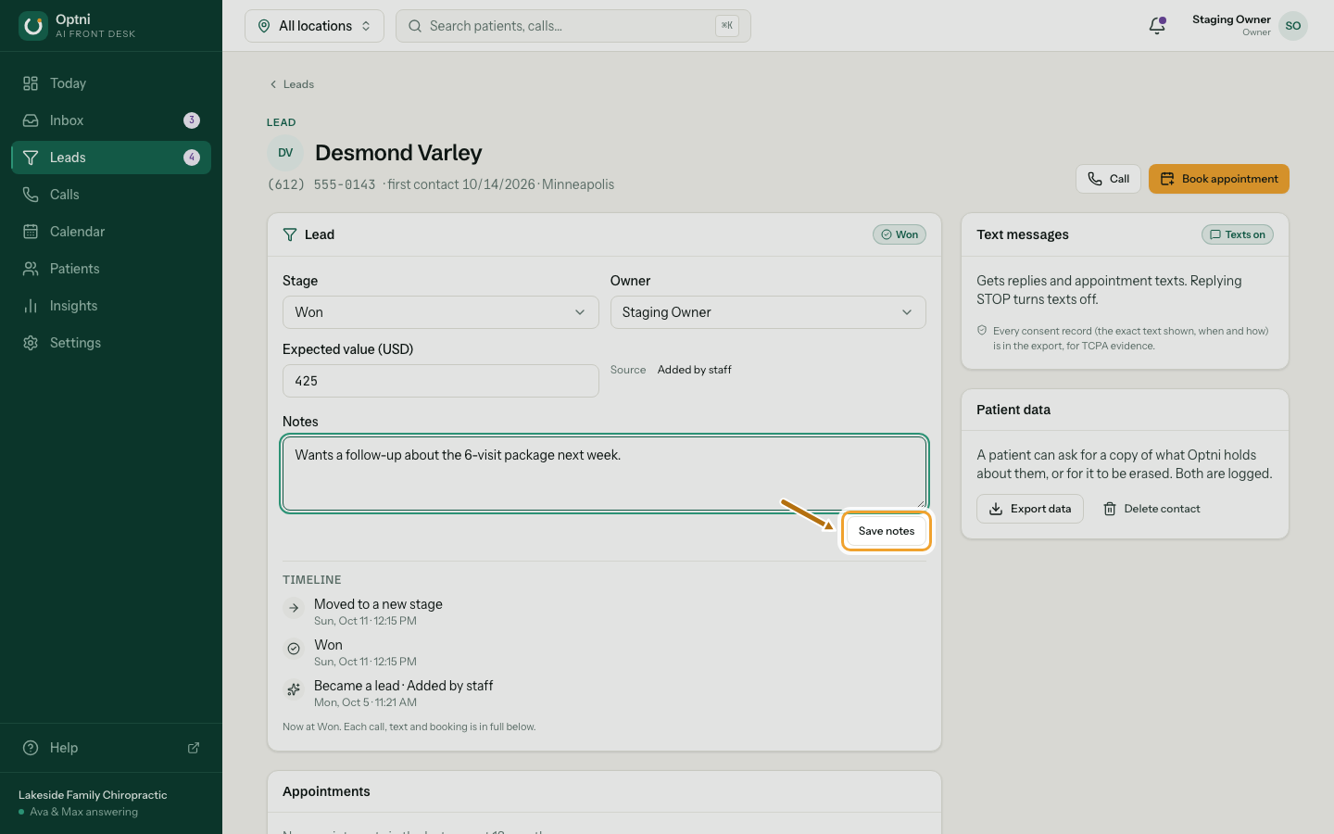This screenshot has height=834, width=1334.
Task: Click the Leads funnel icon in sidebar
Action: [x=31, y=158]
